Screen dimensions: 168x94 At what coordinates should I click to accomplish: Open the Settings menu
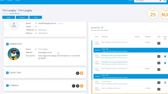click(x=9, y=1)
